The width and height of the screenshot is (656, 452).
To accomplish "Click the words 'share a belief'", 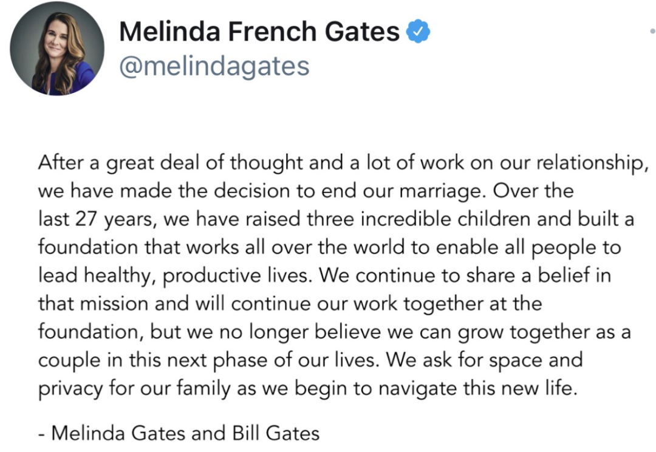I will click(530, 275).
